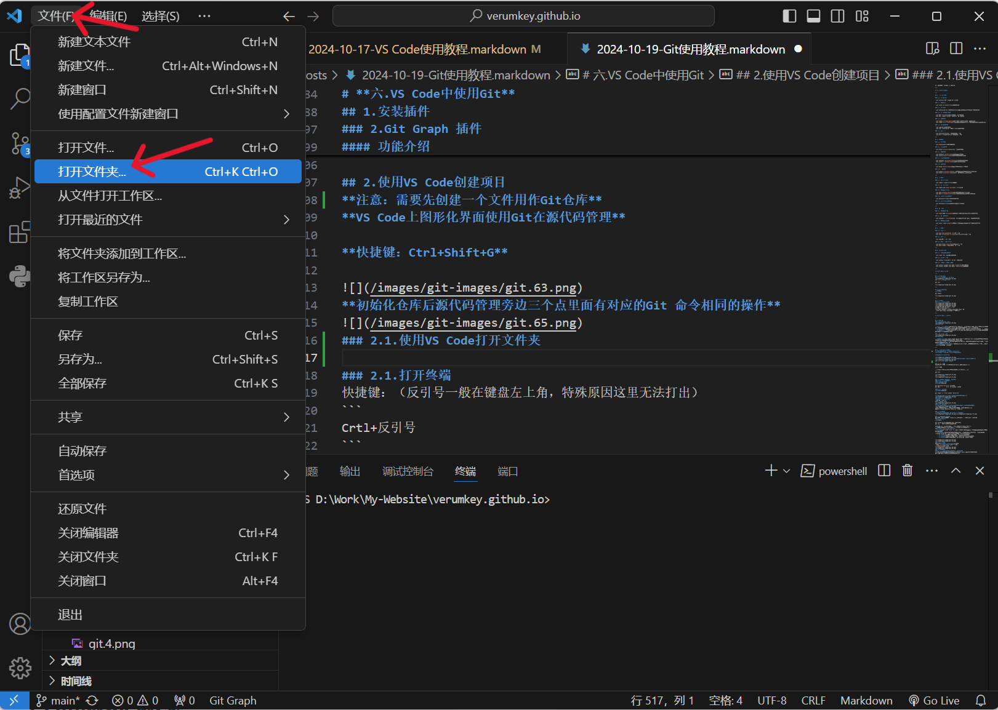Click Git Graph in status bar
This screenshot has height=710, width=998.
pos(233,701)
